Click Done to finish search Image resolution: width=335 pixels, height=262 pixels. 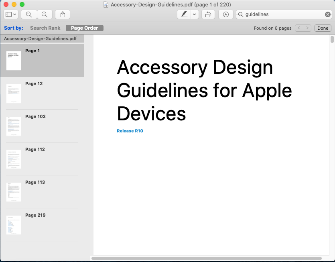pyautogui.click(x=323, y=28)
